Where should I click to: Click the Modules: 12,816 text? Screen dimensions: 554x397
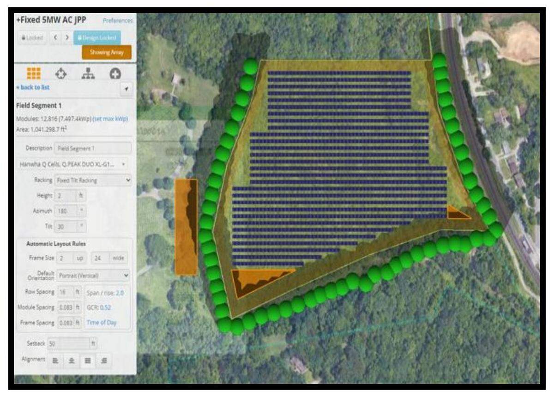pos(54,119)
